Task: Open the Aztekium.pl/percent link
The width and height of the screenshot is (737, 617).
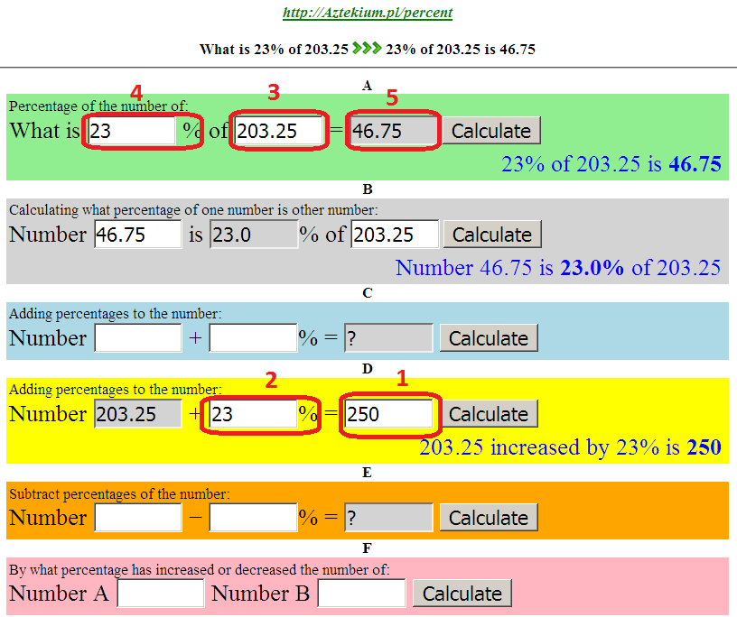Action: [x=368, y=13]
